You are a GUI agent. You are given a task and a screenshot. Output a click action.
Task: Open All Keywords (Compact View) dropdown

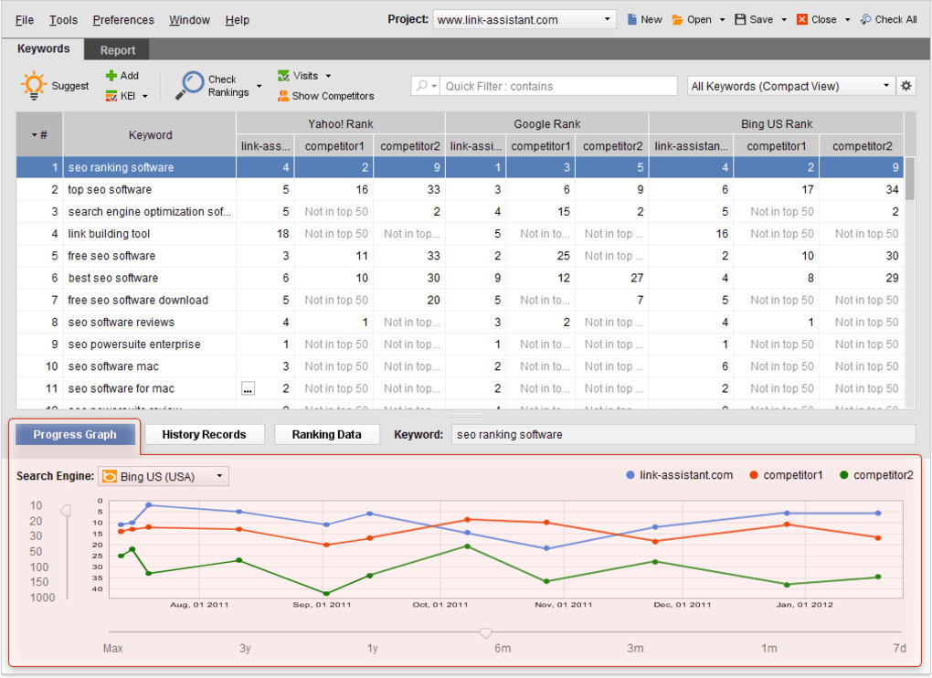790,86
